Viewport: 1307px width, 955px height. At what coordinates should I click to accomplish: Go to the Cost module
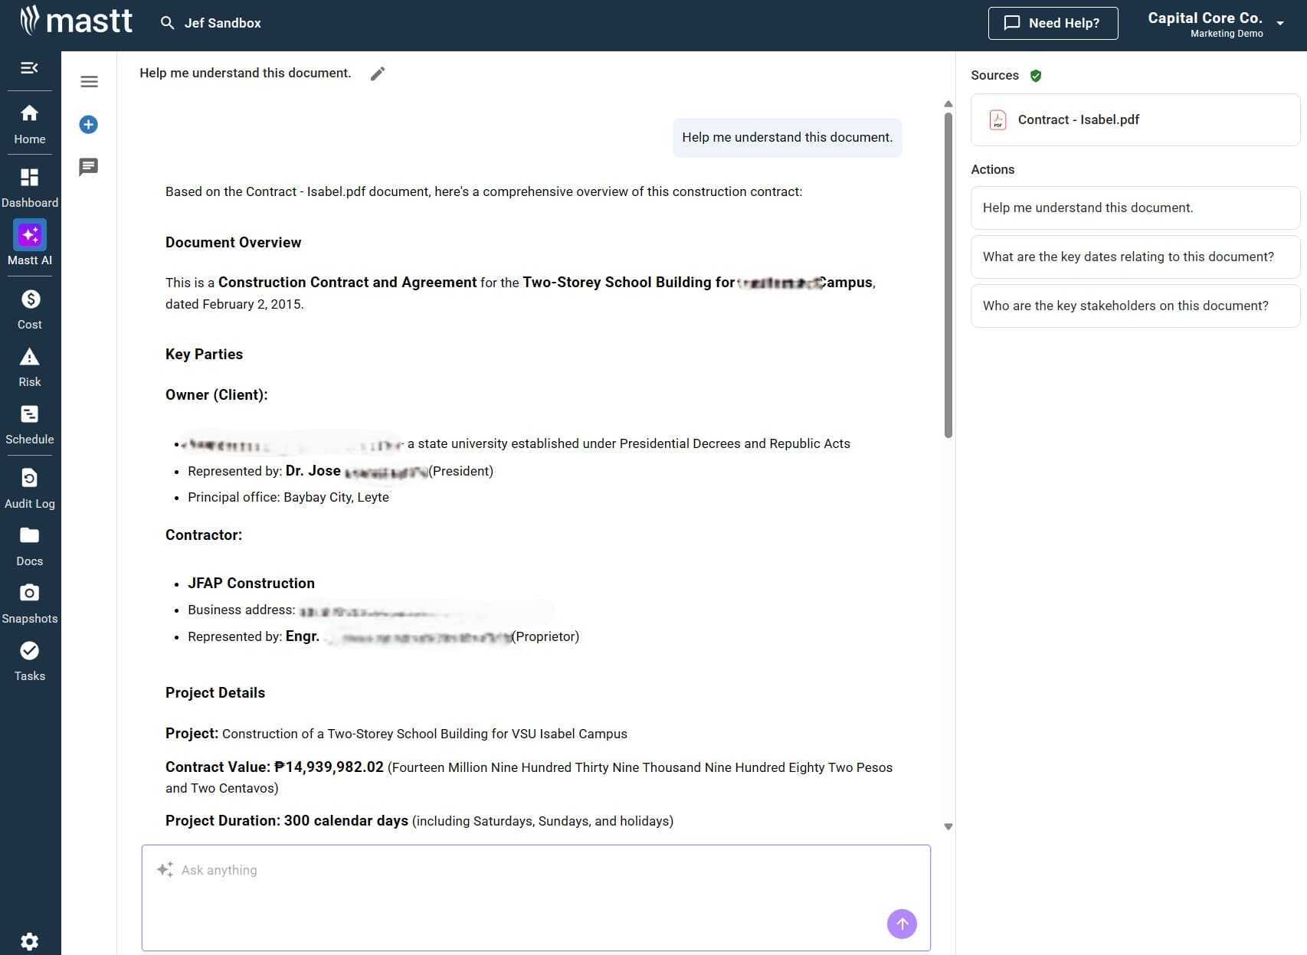point(30,309)
